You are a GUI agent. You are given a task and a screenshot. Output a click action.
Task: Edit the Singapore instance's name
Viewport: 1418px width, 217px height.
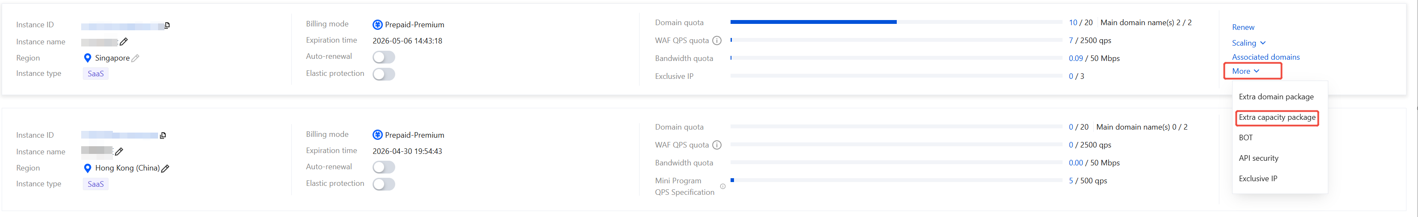(124, 42)
